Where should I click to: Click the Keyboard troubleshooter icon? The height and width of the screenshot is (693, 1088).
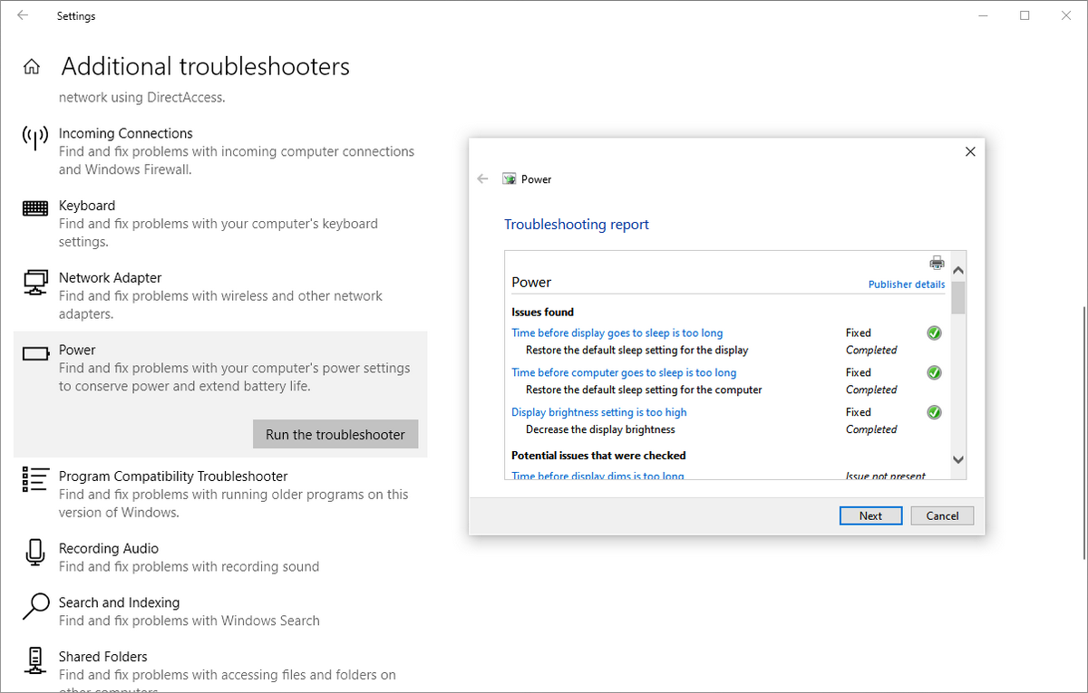point(34,208)
